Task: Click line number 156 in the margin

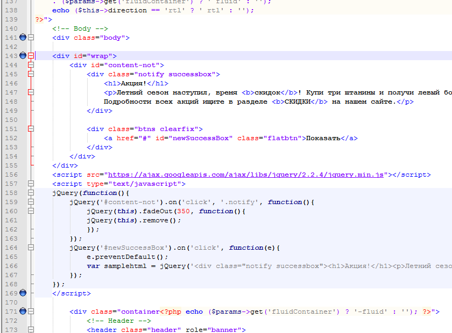Action: [11, 175]
